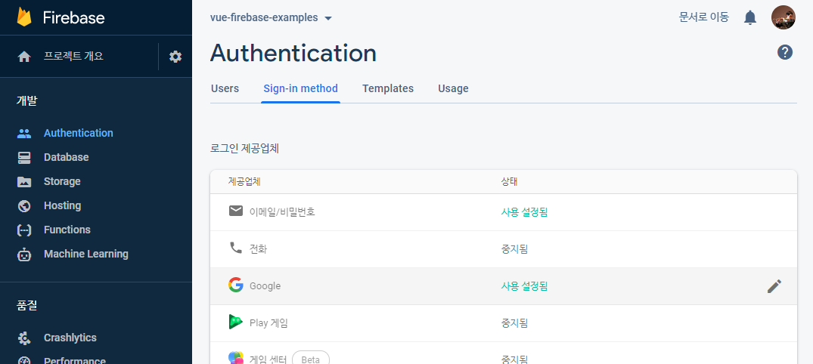This screenshot has width=813, height=364.
Task: Open Crashlytics in the sidebar
Action: [x=70, y=338]
